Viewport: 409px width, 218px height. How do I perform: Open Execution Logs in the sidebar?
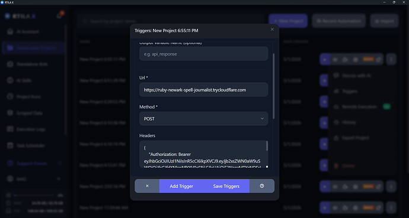tap(33, 129)
